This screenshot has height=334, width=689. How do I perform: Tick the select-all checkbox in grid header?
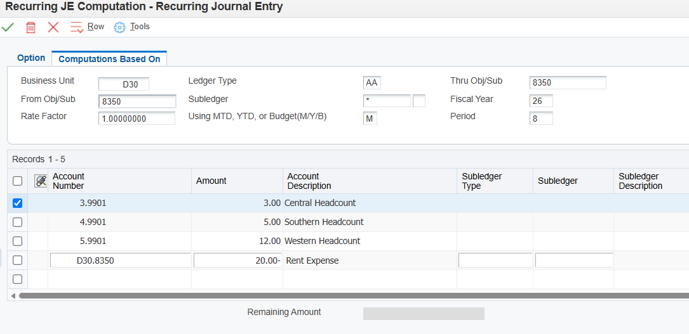coord(17,181)
